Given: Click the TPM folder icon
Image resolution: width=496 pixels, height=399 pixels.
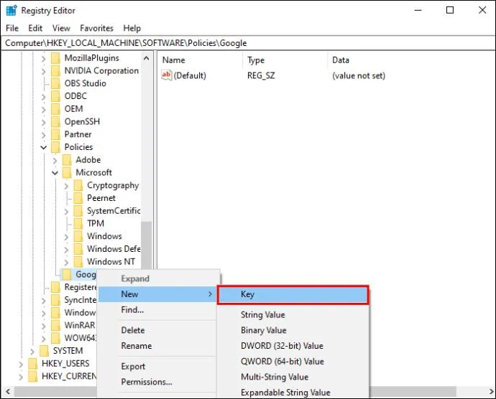Looking at the screenshot, I should click(x=78, y=223).
